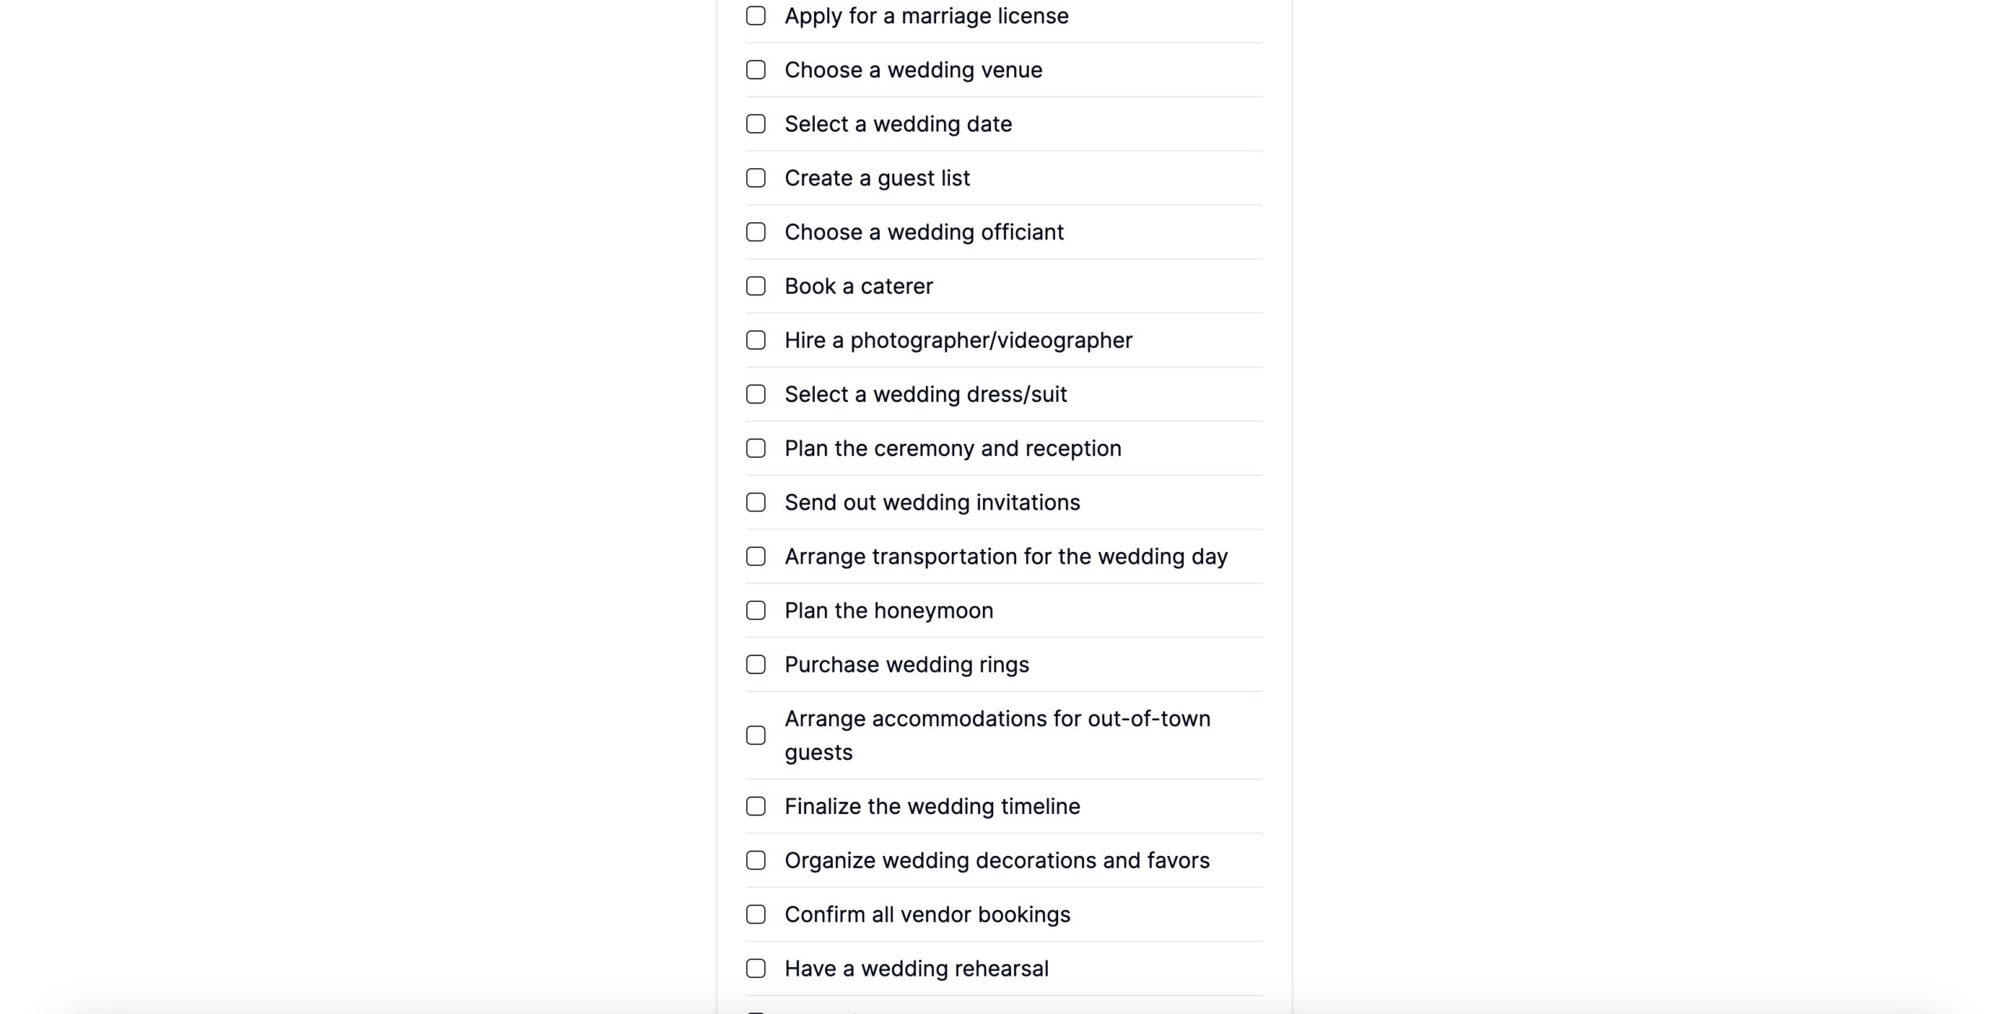
Task: Check the 'Plan the ceremony and reception' box
Action: pos(755,447)
